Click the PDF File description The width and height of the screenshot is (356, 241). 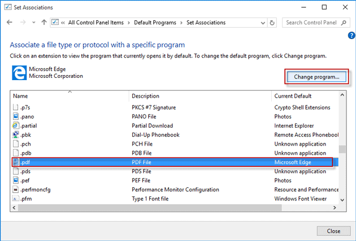coord(141,163)
